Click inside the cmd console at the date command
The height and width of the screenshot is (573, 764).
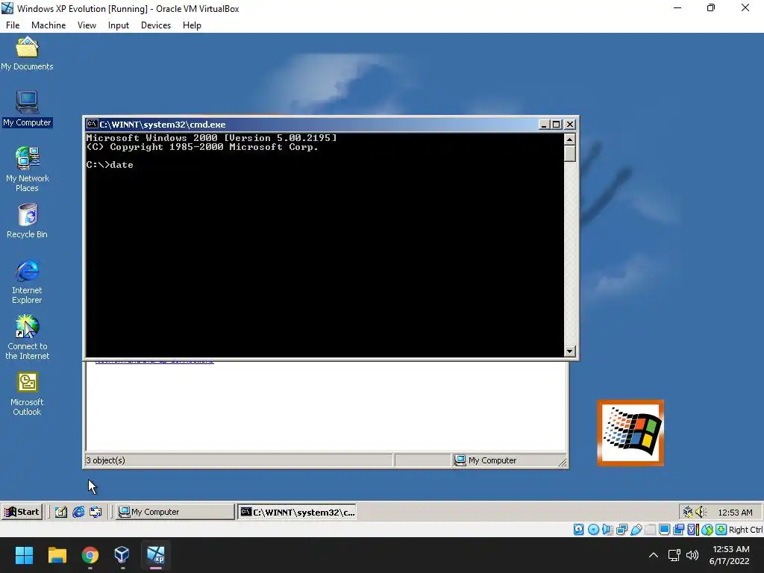click(x=122, y=165)
